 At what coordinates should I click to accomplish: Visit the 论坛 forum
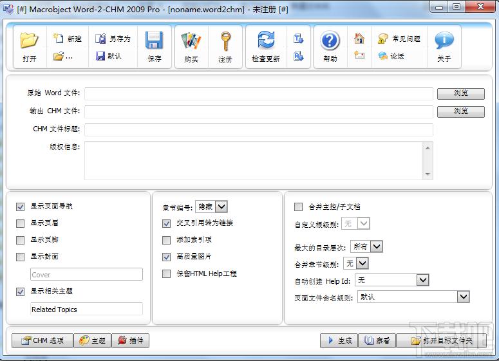point(391,56)
